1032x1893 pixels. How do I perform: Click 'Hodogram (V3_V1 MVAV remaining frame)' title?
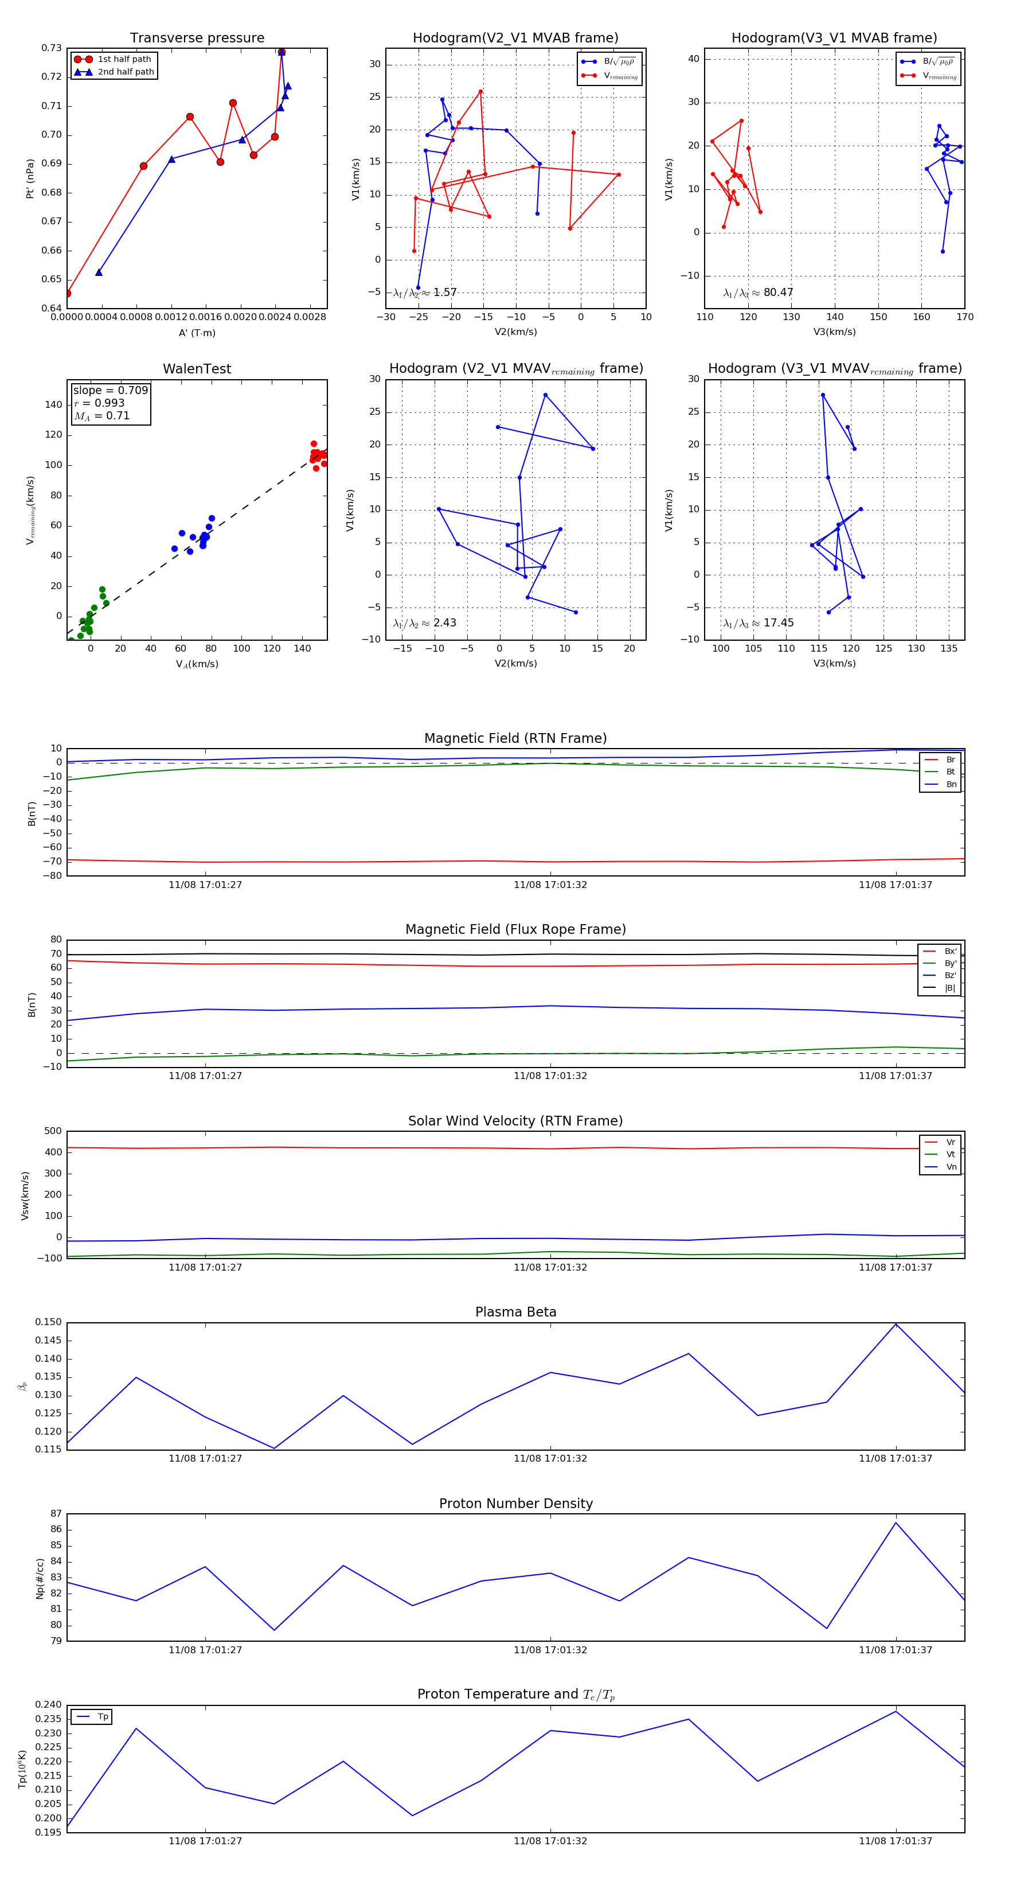click(834, 369)
